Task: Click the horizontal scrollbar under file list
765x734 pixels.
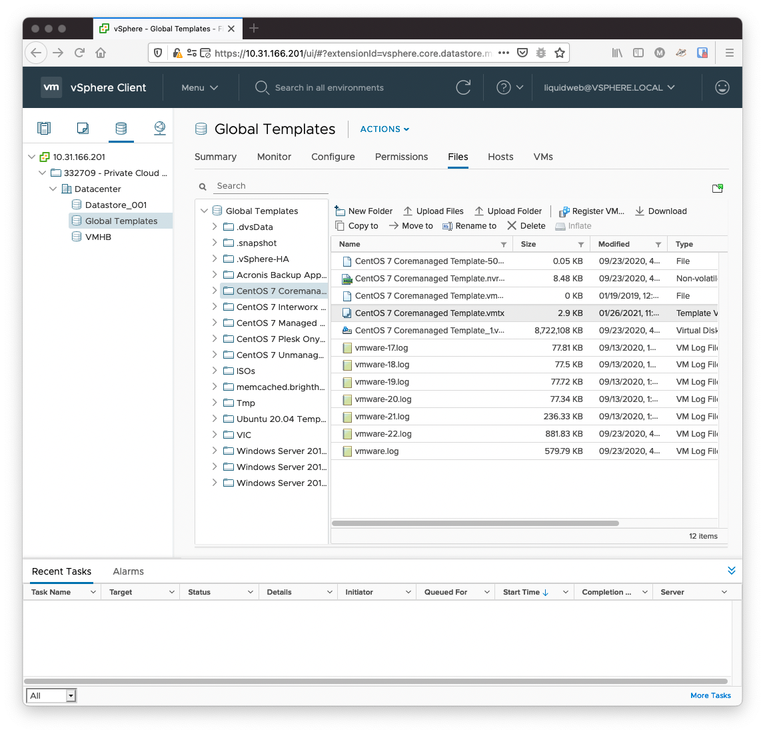Action: (x=475, y=523)
